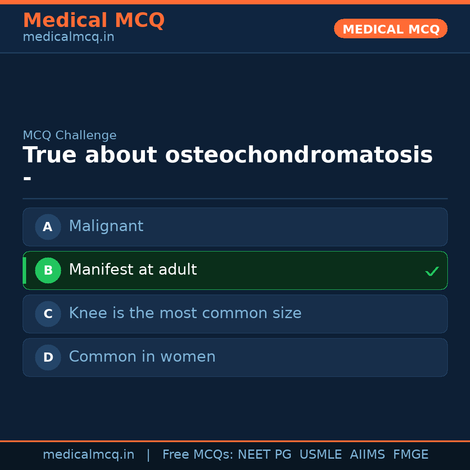Viewport: 470px width, 470px height.
Task: Click the green highlight bar beside option B
Action: [x=24, y=270]
